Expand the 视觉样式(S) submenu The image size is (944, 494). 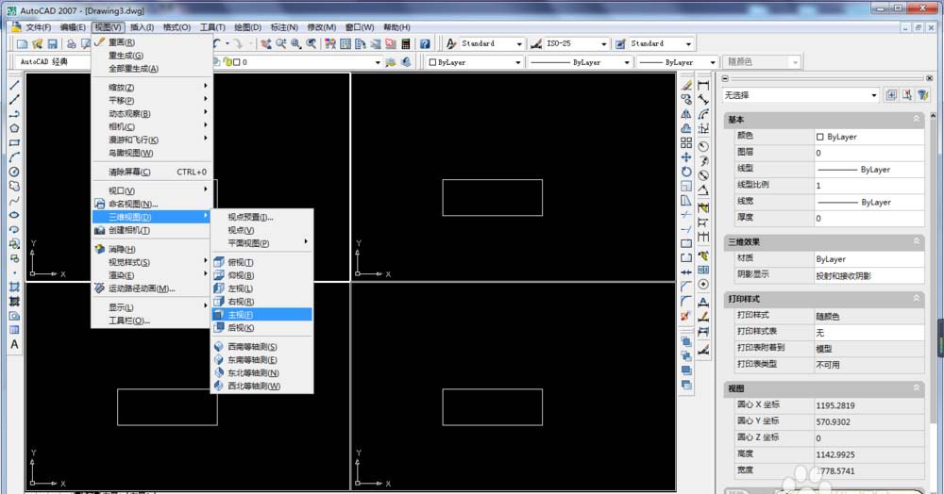click(151, 262)
